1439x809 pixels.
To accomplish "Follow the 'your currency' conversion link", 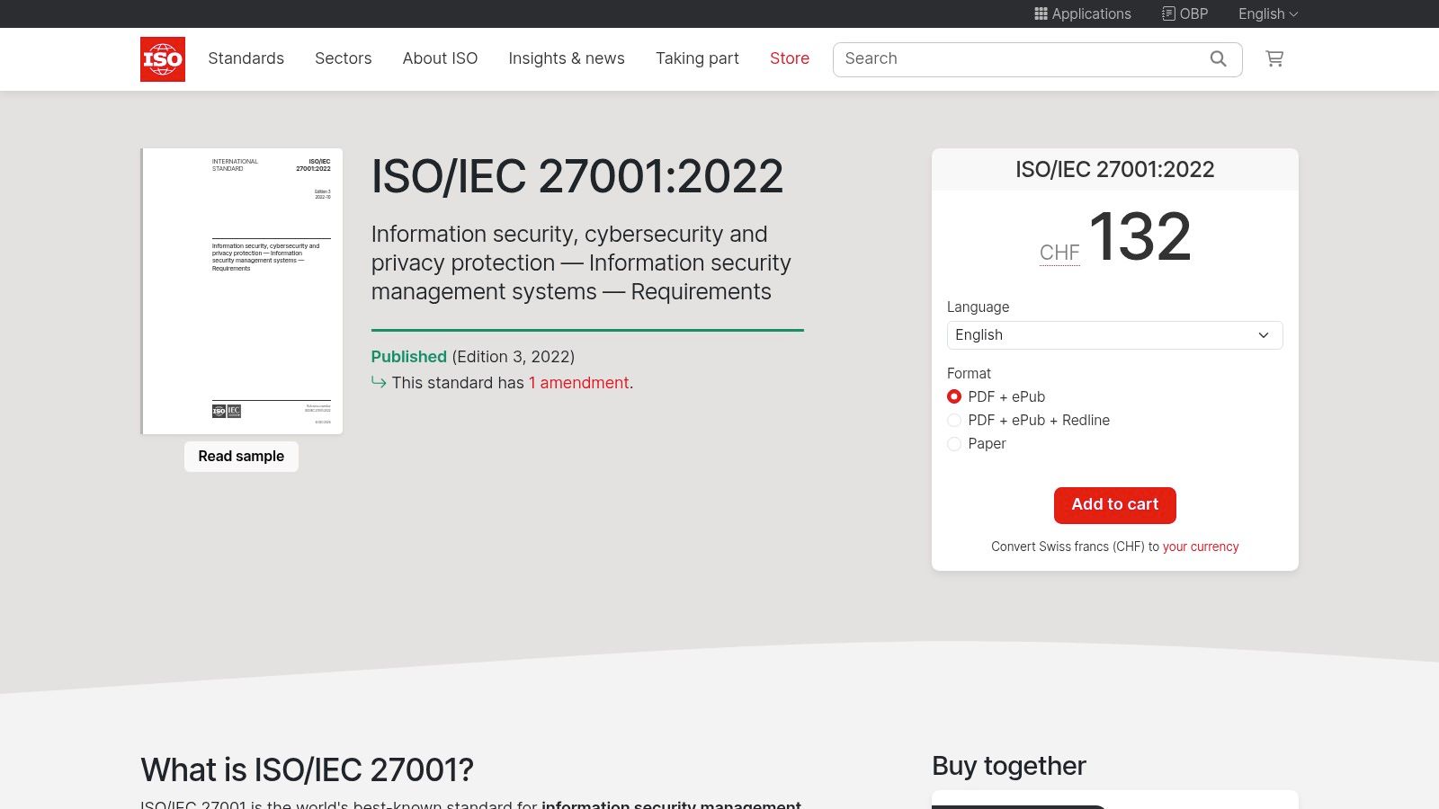I will tap(1201, 547).
